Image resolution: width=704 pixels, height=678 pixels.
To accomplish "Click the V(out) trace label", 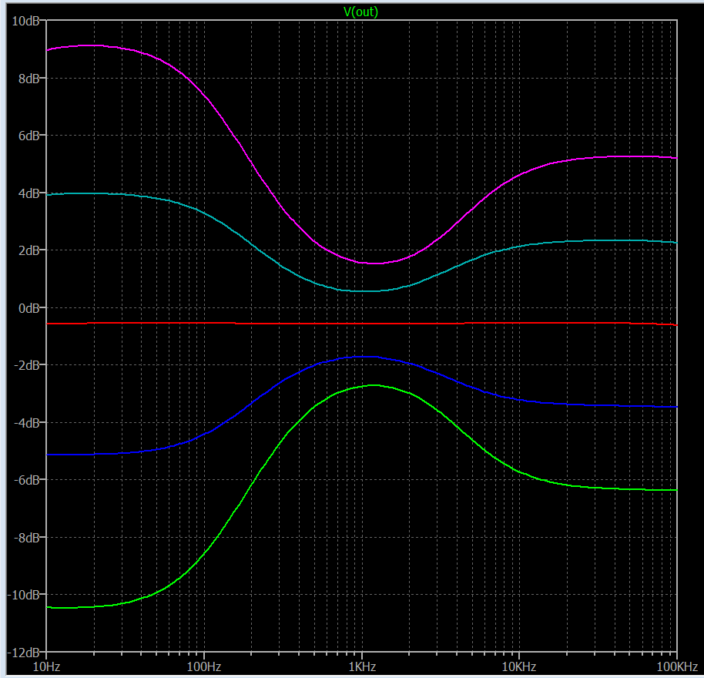I will pyautogui.click(x=360, y=12).
